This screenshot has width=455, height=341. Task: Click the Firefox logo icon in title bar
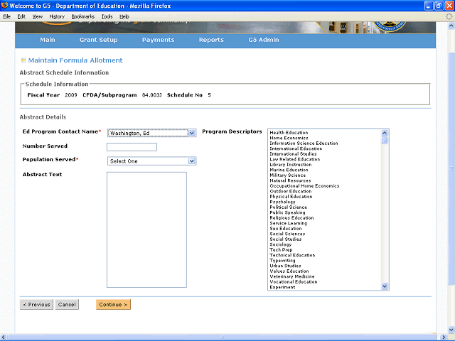point(5,5)
